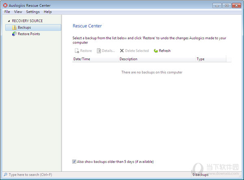Click the Auslogics Rescue Center title icon

[5, 5]
